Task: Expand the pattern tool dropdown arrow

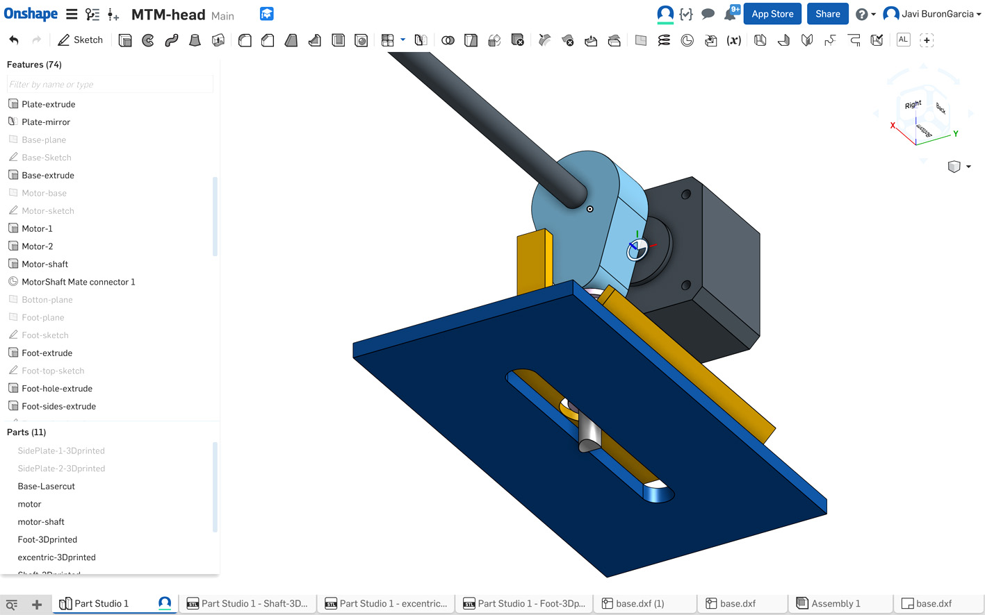Action: tap(403, 40)
